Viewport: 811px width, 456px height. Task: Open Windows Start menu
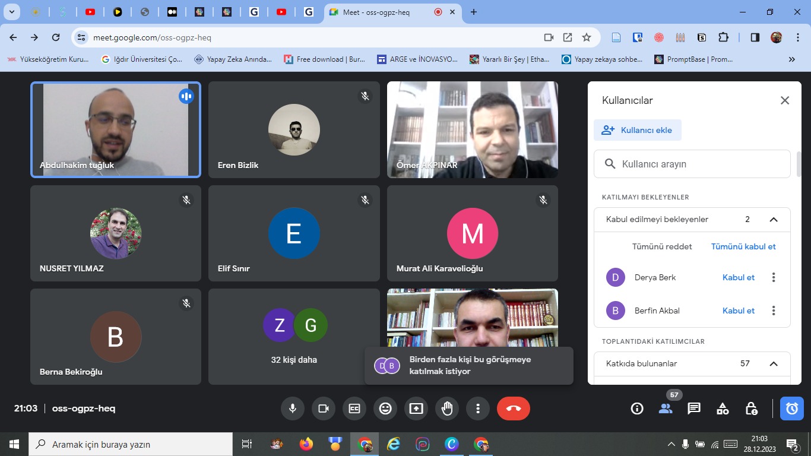pyautogui.click(x=14, y=444)
